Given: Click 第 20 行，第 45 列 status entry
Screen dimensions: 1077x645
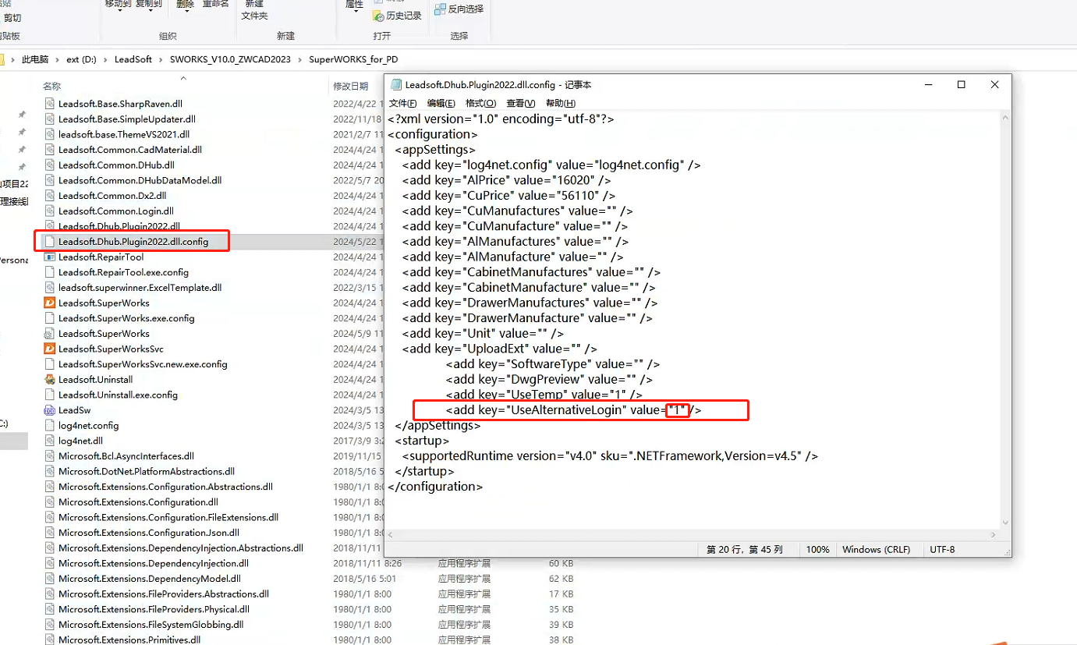Looking at the screenshot, I should point(744,550).
